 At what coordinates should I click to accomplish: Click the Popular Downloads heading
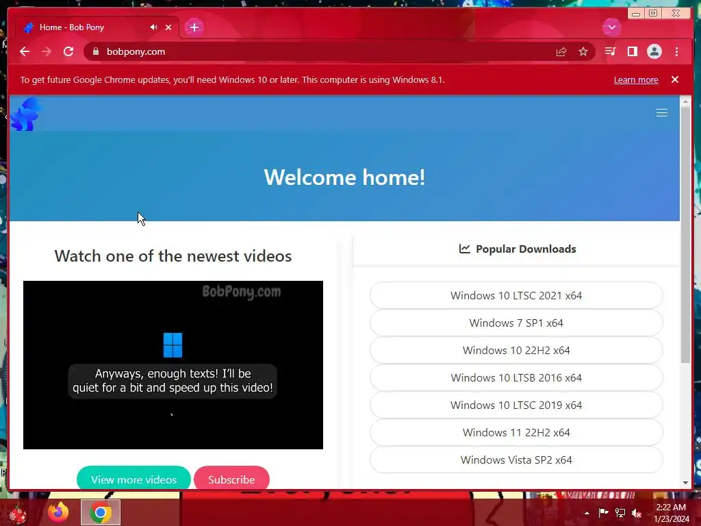pyautogui.click(x=518, y=249)
